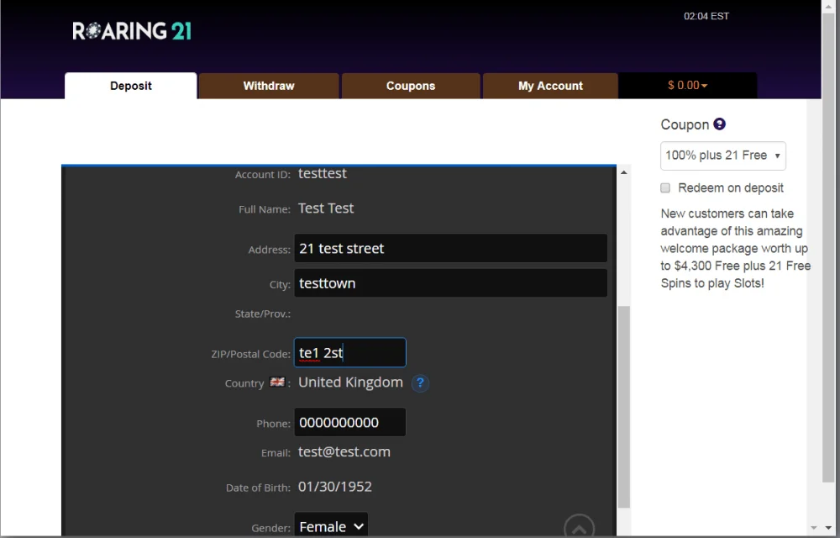The image size is (840, 538).
Task: Click the Address: label
Action: [x=269, y=250]
